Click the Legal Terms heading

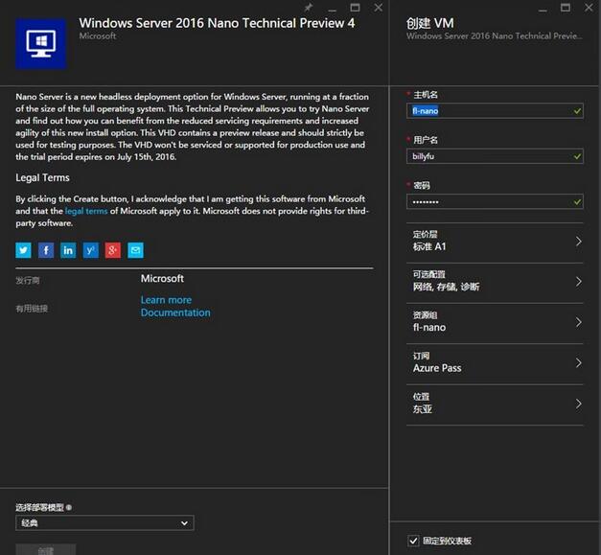coord(42,178)
